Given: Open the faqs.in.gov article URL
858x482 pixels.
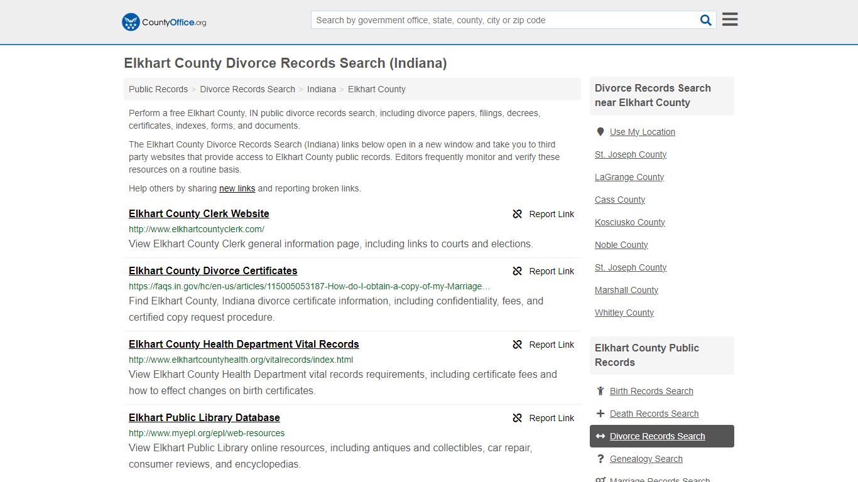Looking at the screenshot, I should [310, 286].
